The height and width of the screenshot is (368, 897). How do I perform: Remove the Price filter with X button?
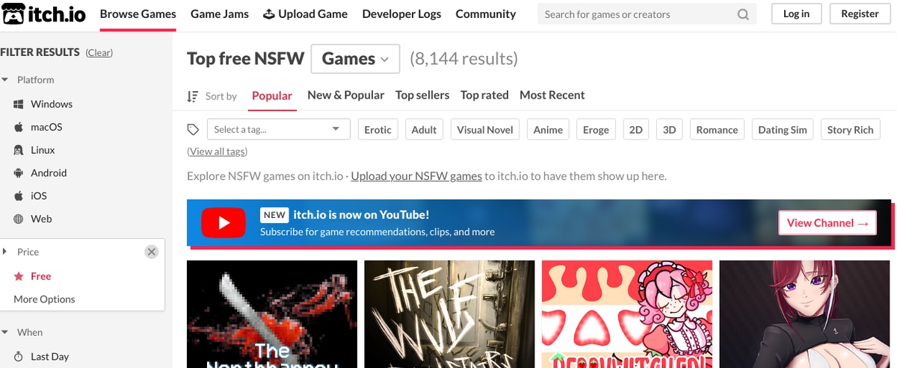[152, 252]
